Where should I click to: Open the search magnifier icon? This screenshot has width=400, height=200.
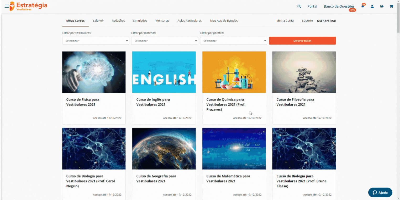point(299,6)
